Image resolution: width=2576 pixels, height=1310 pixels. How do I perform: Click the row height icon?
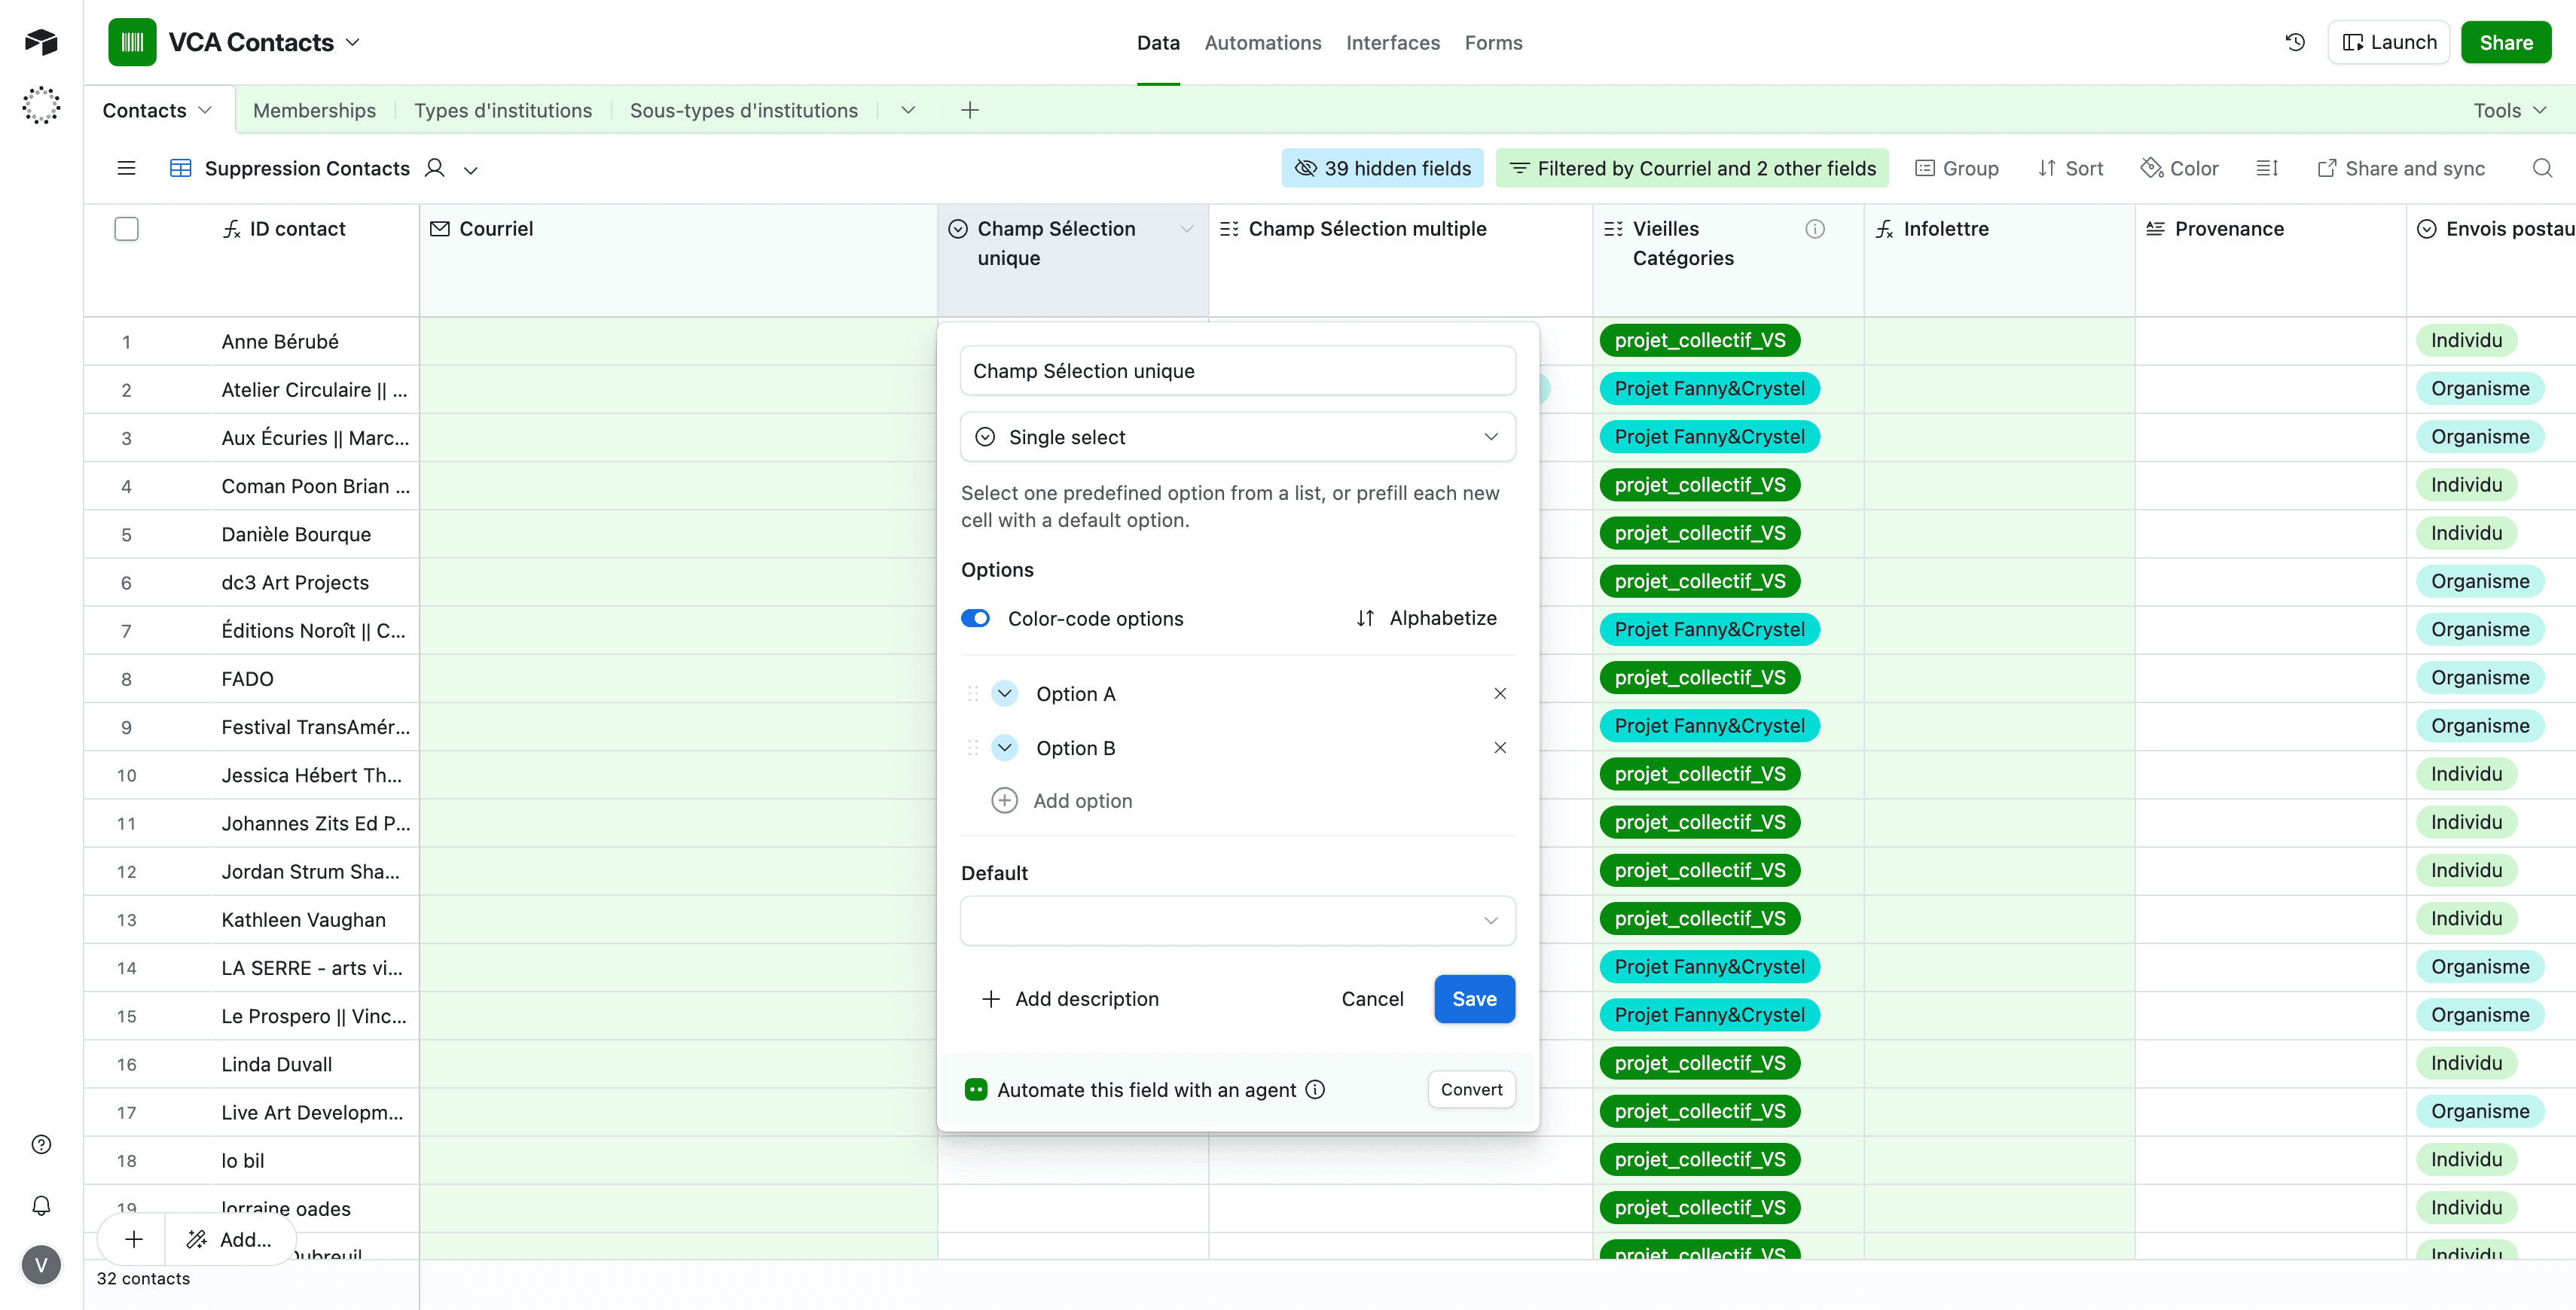2267,168
